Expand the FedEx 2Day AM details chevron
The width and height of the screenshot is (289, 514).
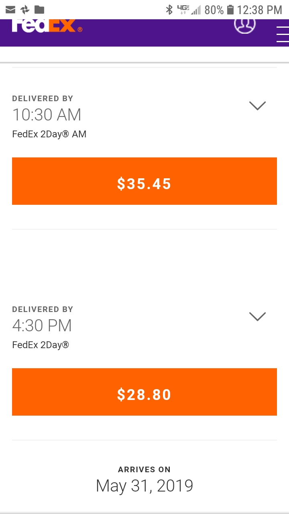pos(257,106)
